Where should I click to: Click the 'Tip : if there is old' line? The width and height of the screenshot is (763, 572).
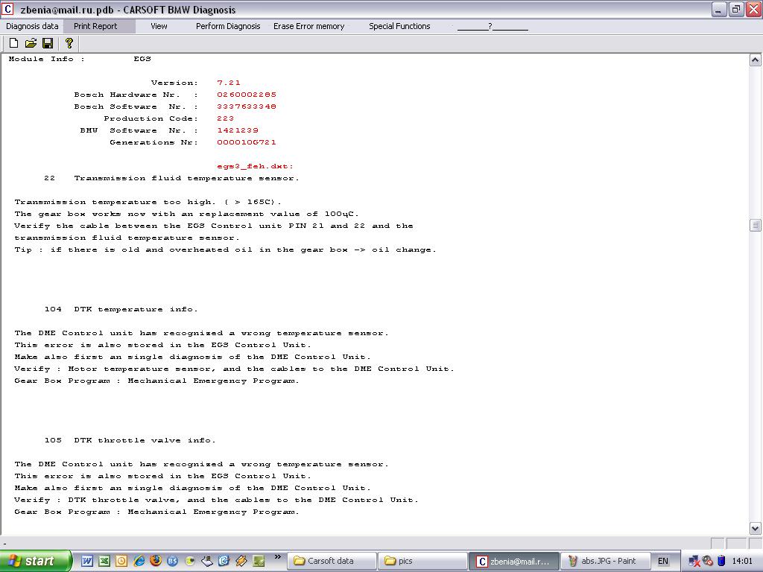point(225,250)
